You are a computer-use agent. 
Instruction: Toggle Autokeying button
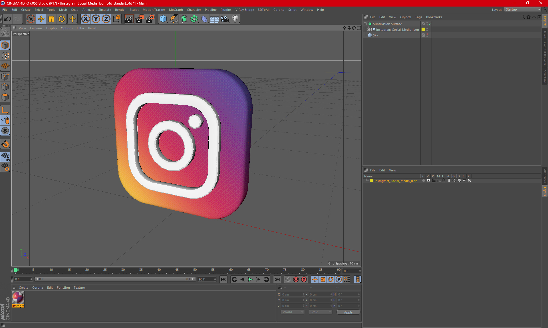(x=296, y=279)
